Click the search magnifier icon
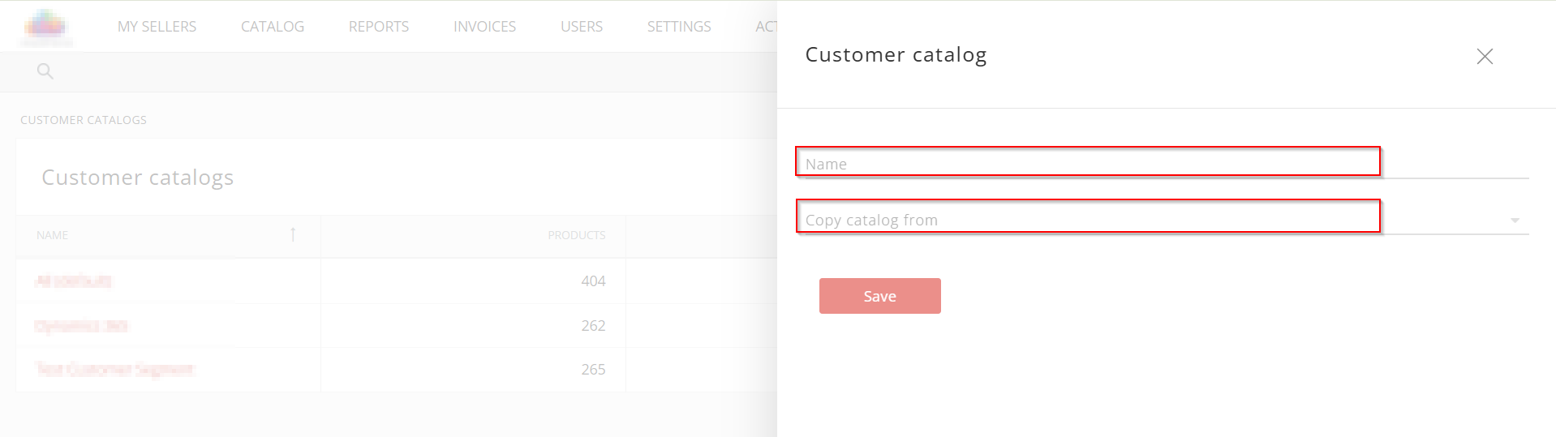This screenshot has width=1556, height=437. coord(45,71)
